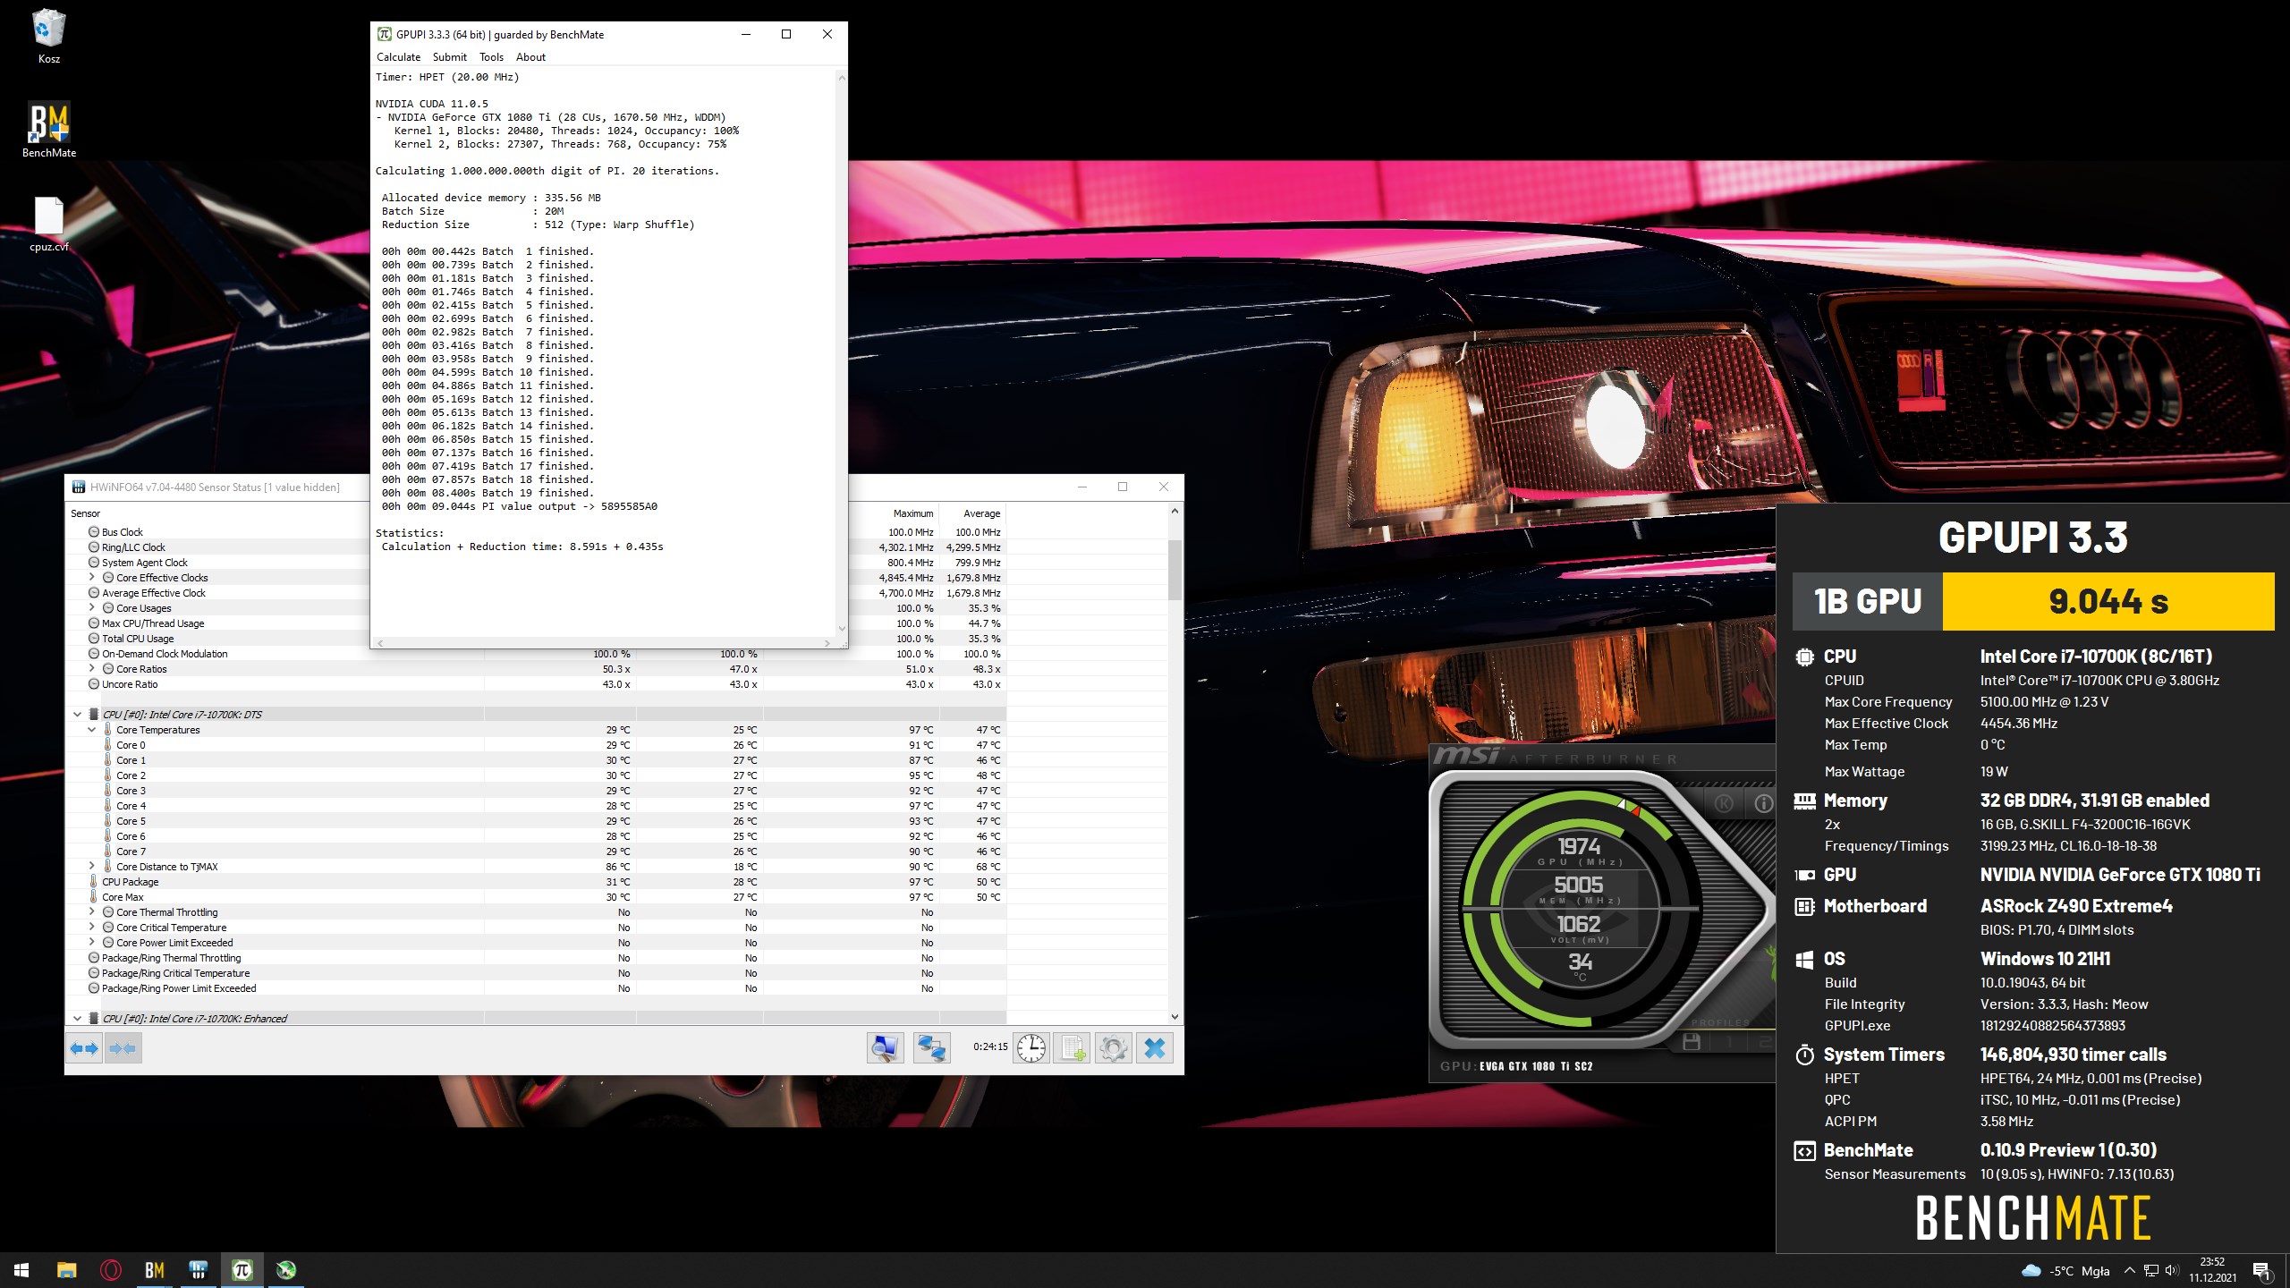Click the 9.044 s score in BenchMate
The image size is (2290, 1288).
[x=2108, y=601]
